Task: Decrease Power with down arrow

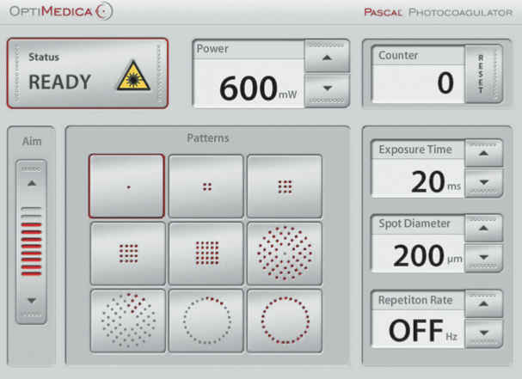Action: pos(328,90)
